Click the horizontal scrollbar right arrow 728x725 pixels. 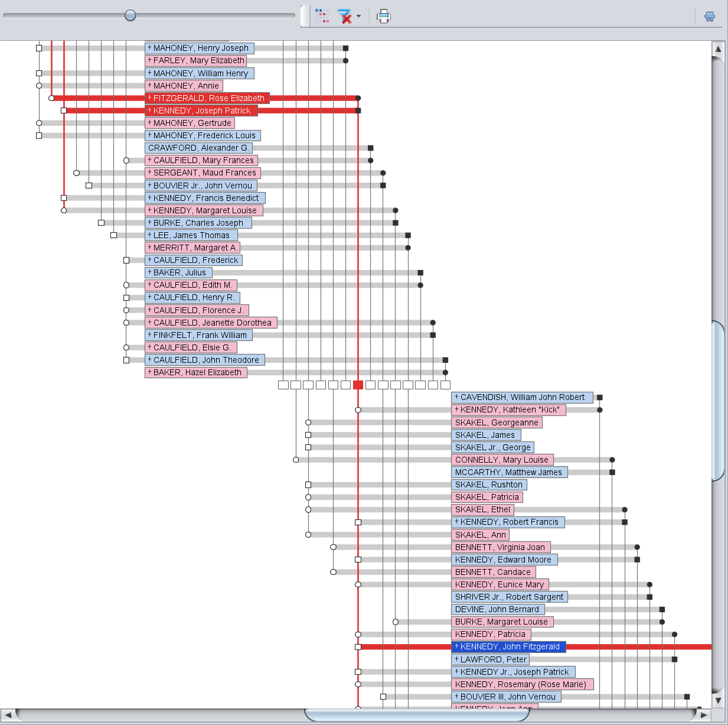click(x=704, y=715)
